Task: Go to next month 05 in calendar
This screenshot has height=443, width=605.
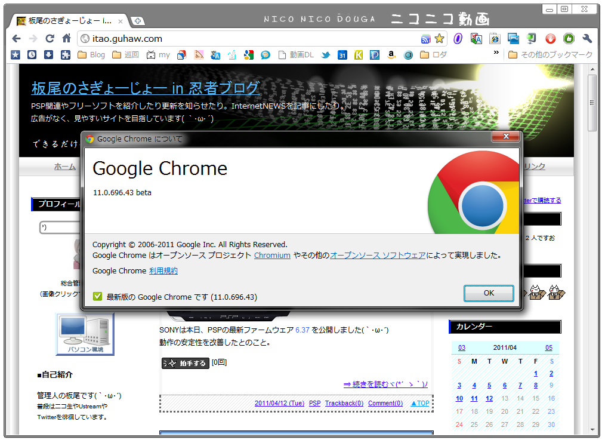Action: [x=549, y=347]
